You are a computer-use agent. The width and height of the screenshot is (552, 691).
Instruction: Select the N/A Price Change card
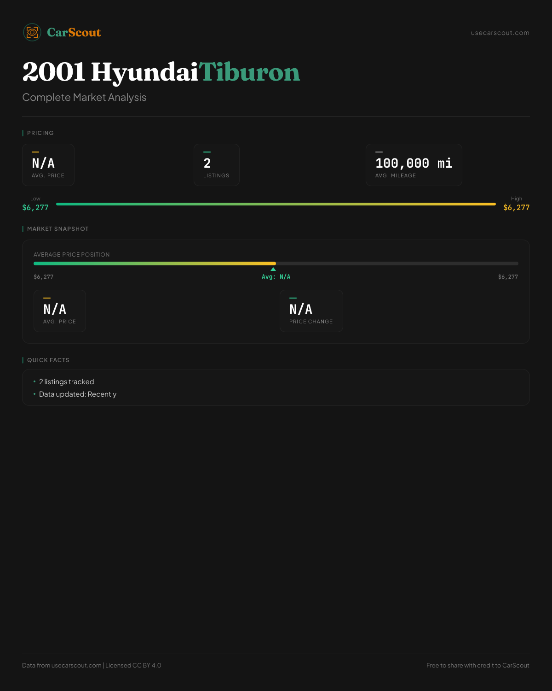point(311,311)
